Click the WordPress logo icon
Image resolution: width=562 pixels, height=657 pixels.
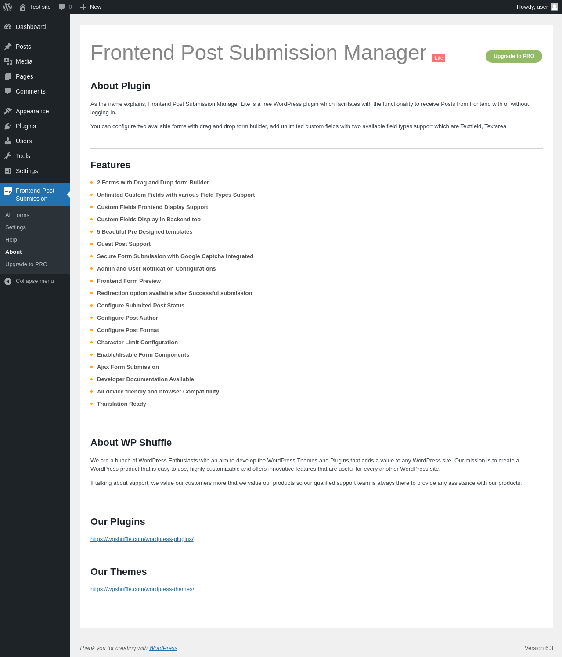[7, 7]
